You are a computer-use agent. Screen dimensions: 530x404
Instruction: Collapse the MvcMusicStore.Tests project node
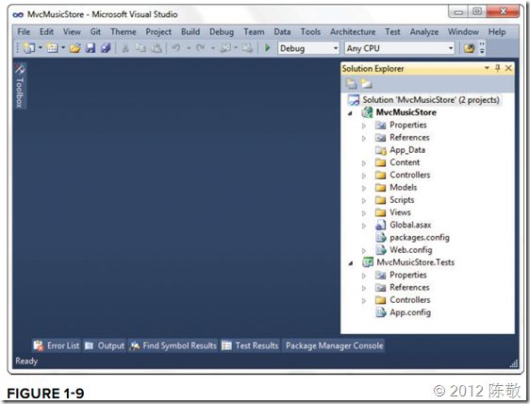click(x=351, y=263)
